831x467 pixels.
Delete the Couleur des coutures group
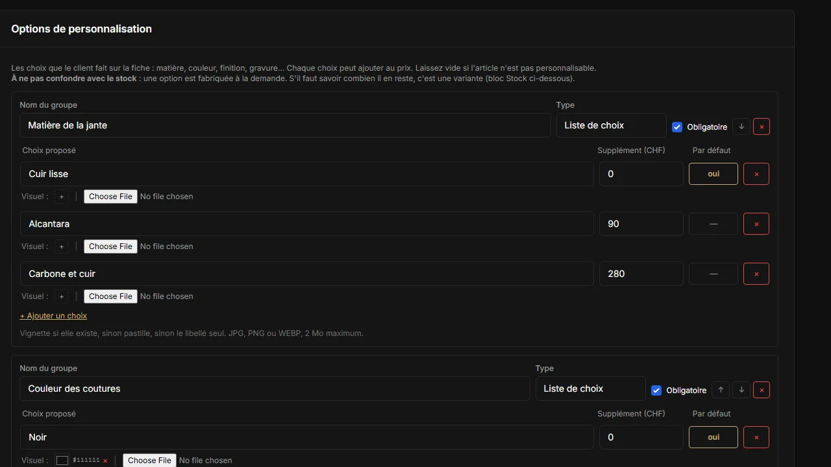[762, 390]
